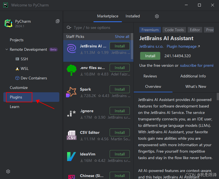
Task: Show all Staff Picks plugins
Action: point(122,36)
